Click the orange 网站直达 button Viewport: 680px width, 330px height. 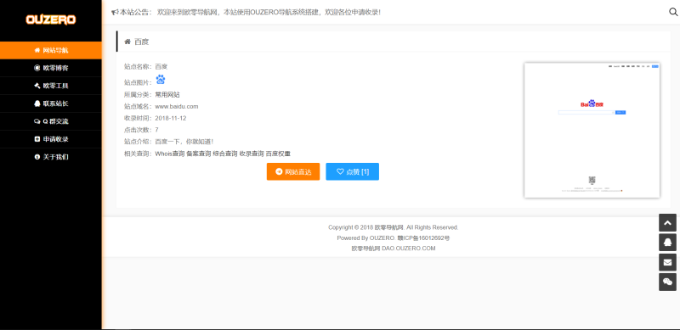tap(293, 171)
